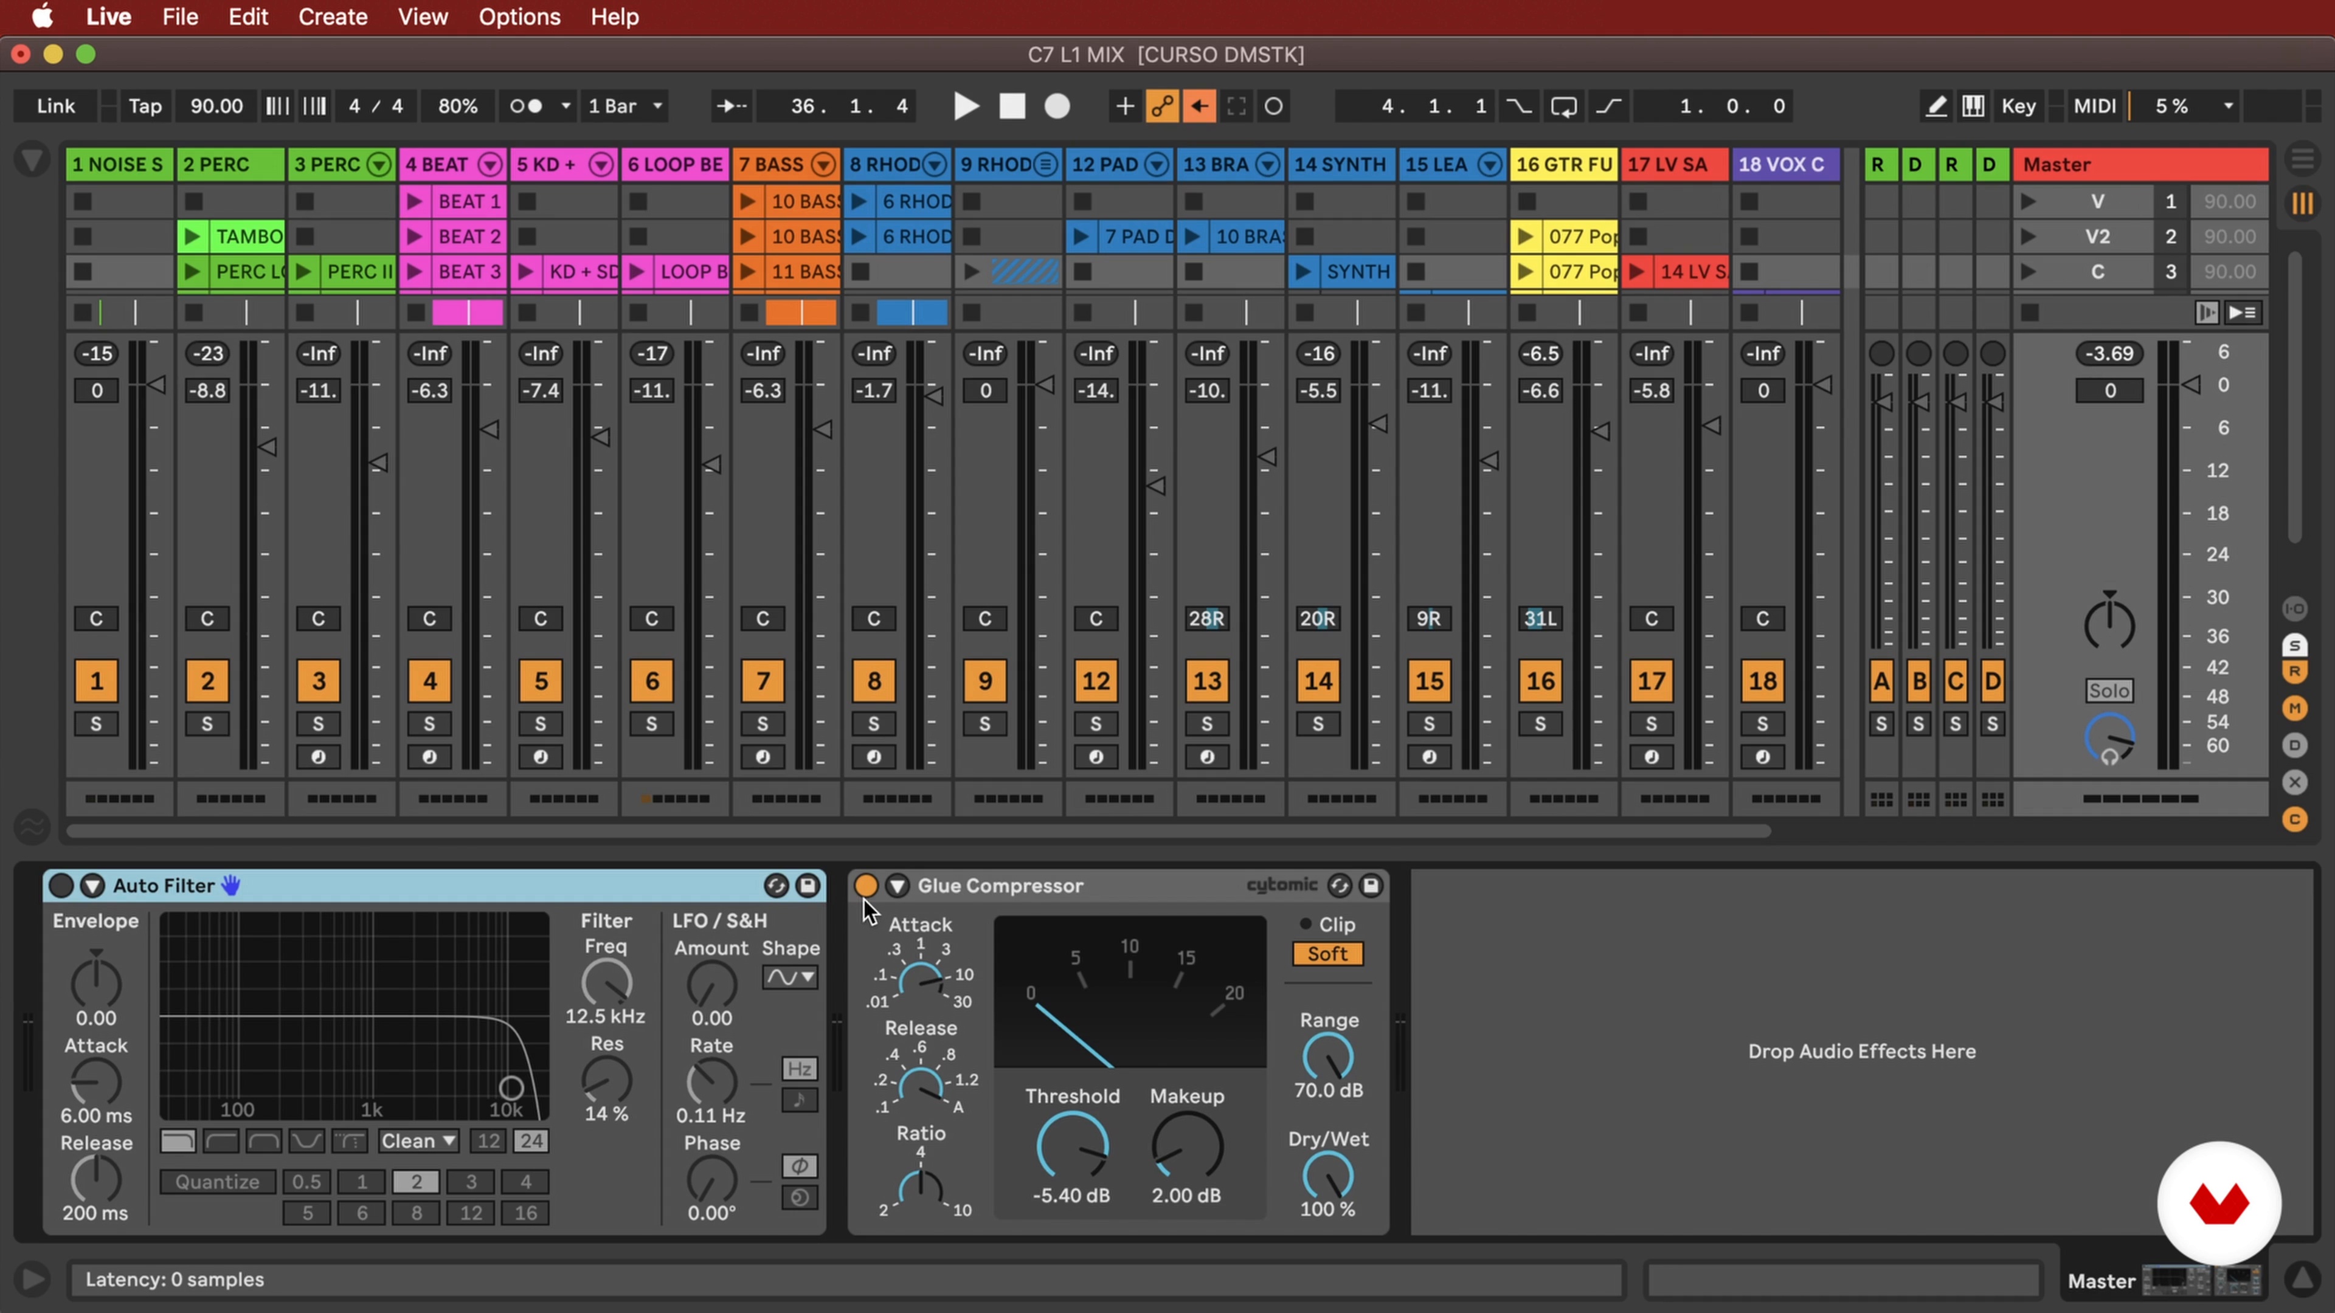Save Auto Filter preset icon
Image resolution: width=2335 pixels, height=1313 pixels.
coord(807,885)
